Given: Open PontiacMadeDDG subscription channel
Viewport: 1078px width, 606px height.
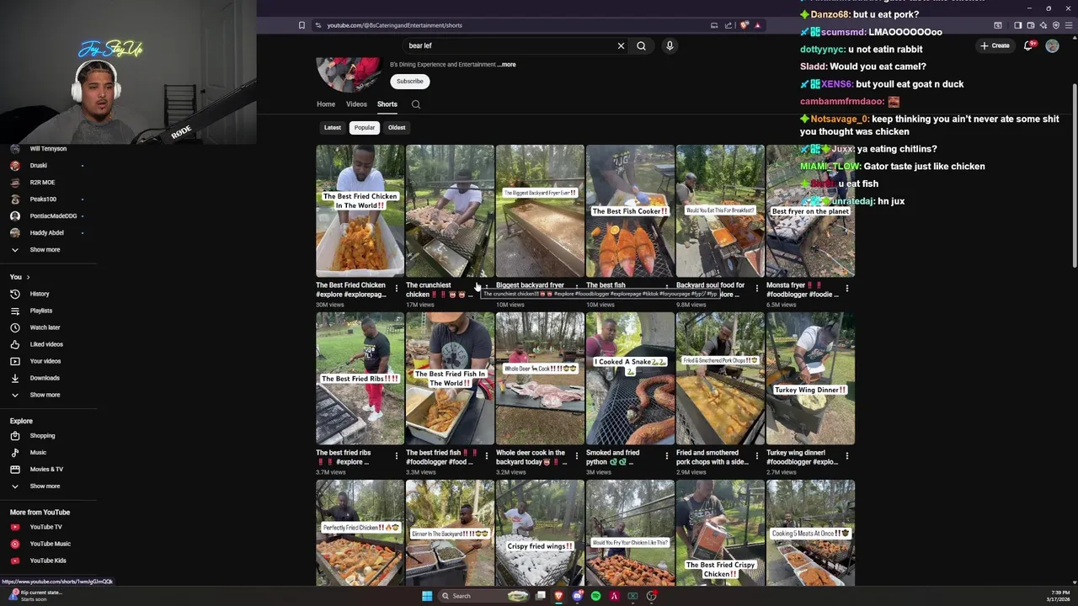Looking at the screenshot, I should 52,216.
